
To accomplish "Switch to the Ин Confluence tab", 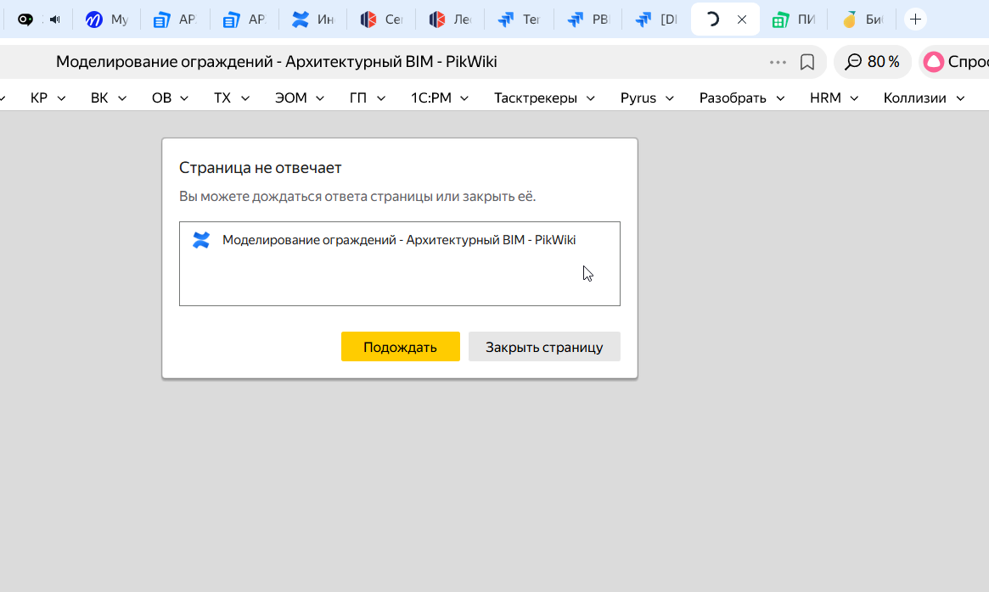I will (x=313, y=20).
